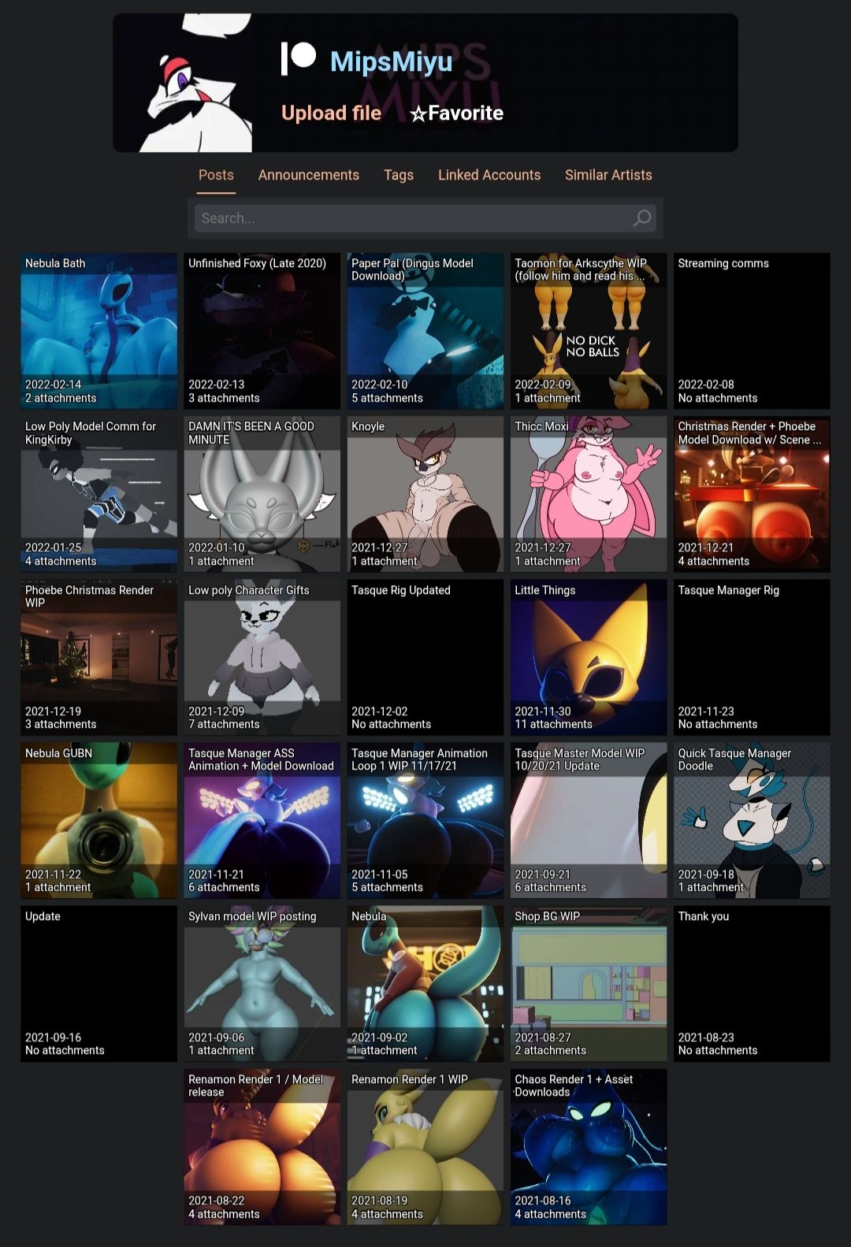
Task: Open Low Poly Model Comm for KingKirby post
Action: (98, 494)
